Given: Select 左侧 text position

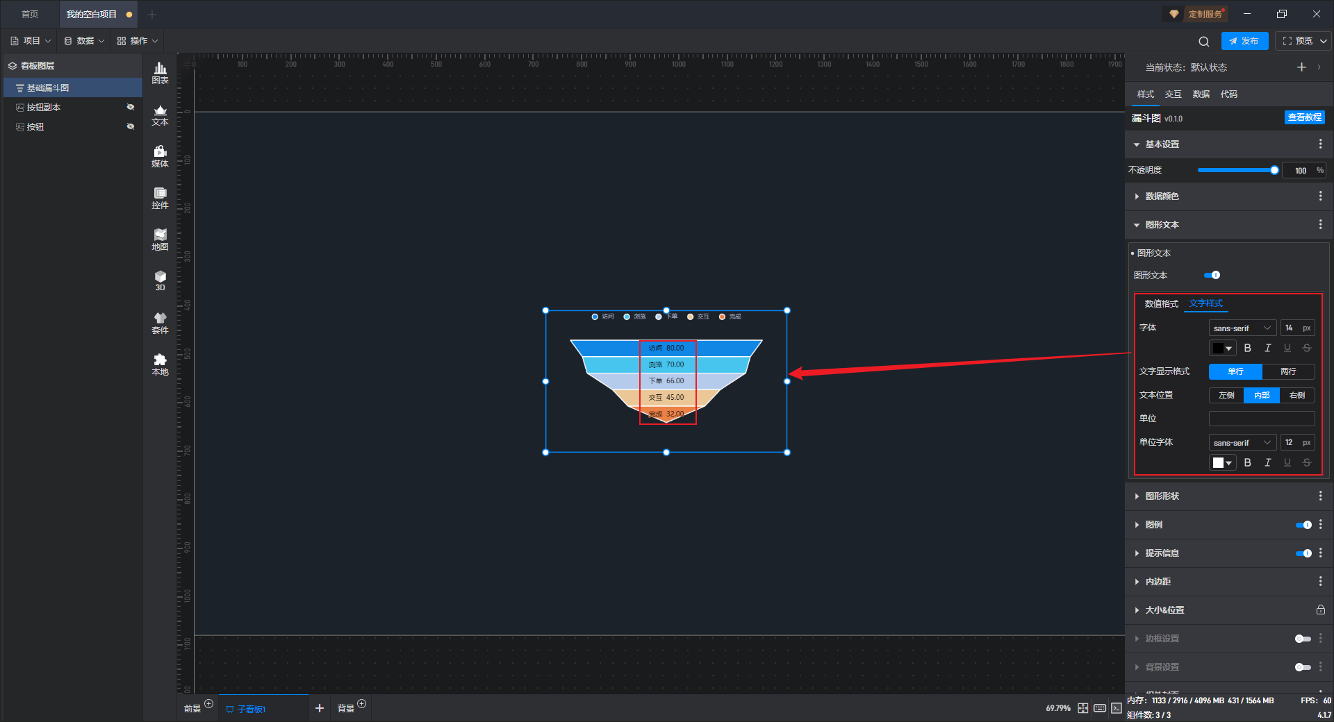Looking at the screenshot, I should point(1226,395).
